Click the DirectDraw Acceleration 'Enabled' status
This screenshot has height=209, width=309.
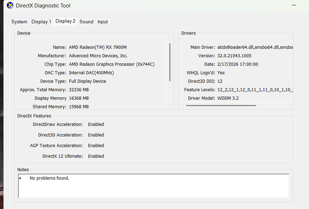[x=96, y=124]
